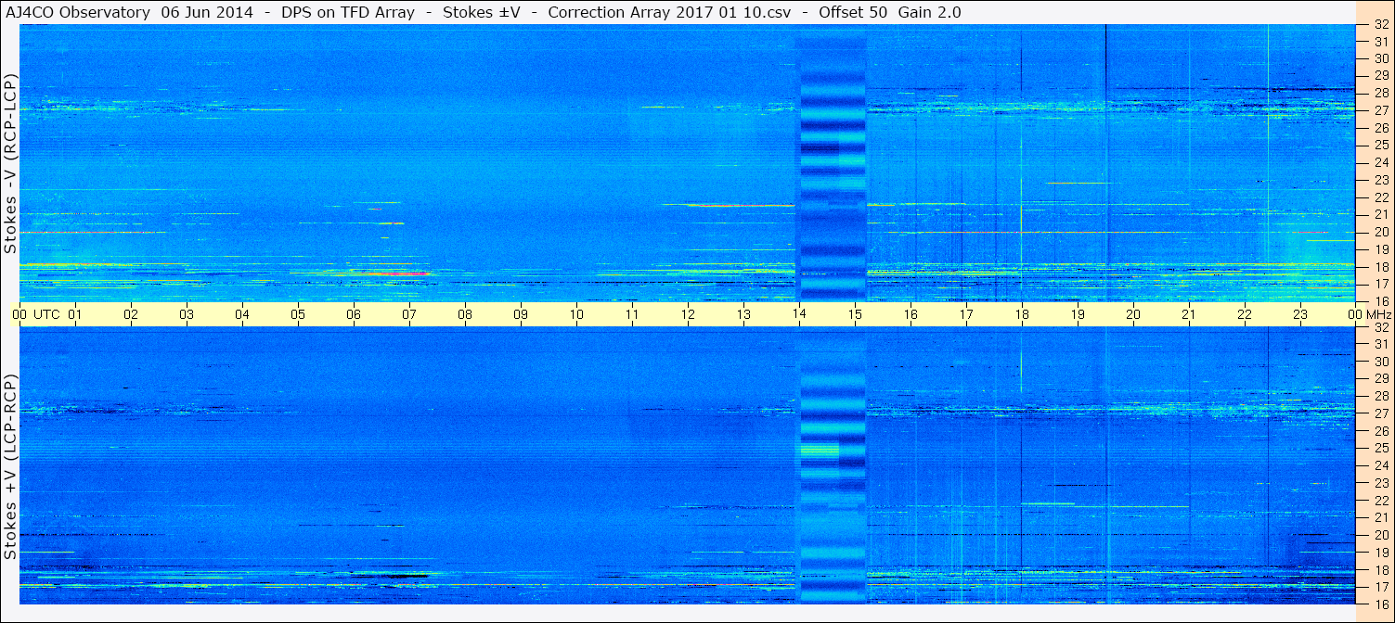The height and width of the screenshot is (623, 1395).
Task: Click the 17 hour mark on the time axis
Action: pos(966,314)
